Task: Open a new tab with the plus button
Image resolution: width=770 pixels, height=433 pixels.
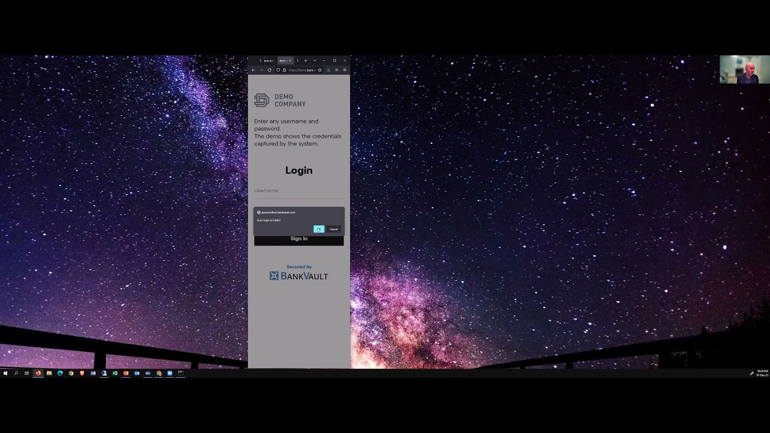Action: click(x=306, y=61)
